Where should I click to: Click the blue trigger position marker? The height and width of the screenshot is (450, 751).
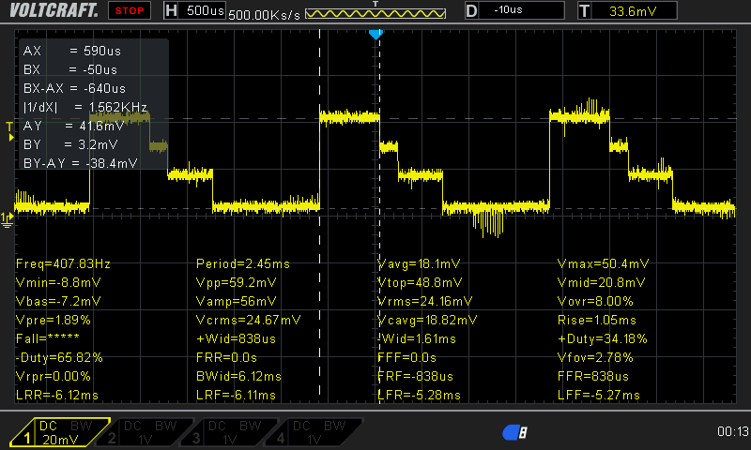pyautogui.click(x=375, y=35)
